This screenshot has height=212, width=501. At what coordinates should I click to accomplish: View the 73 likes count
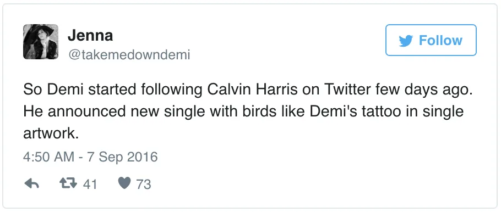coord(144,185)
